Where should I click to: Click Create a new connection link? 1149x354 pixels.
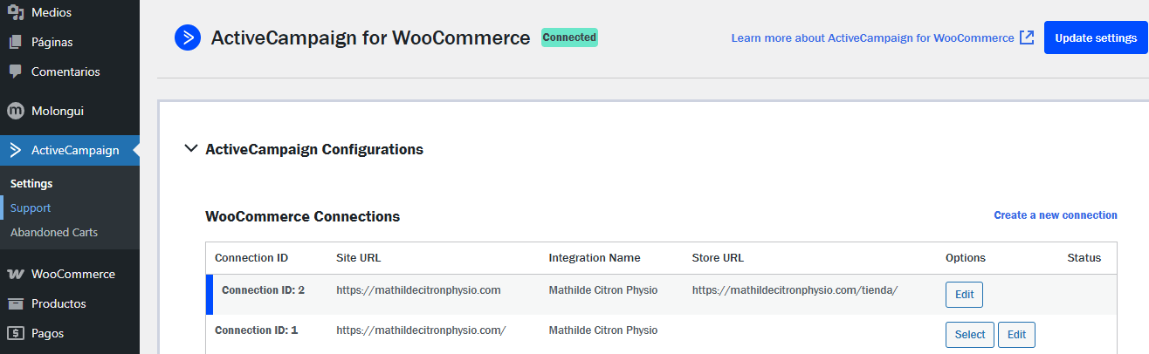point(1055,215)
